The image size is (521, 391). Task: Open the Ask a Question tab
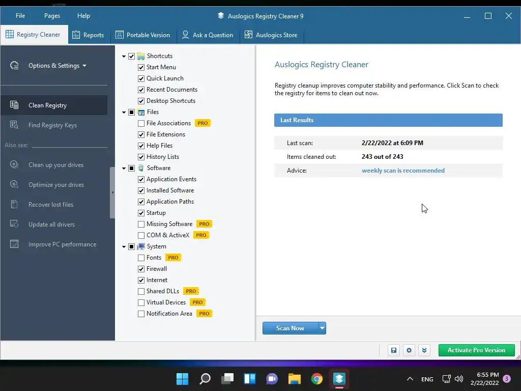click(208, 35)
